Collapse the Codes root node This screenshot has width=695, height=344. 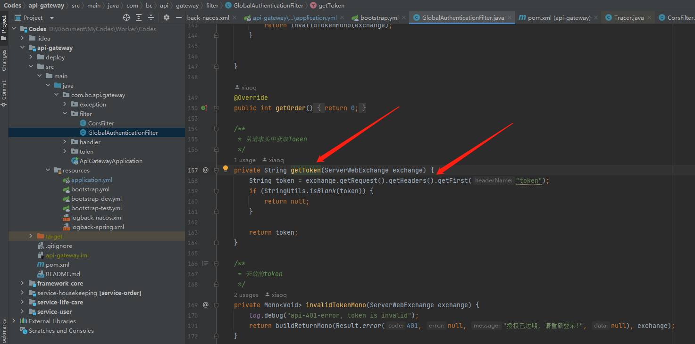point(14,29)
